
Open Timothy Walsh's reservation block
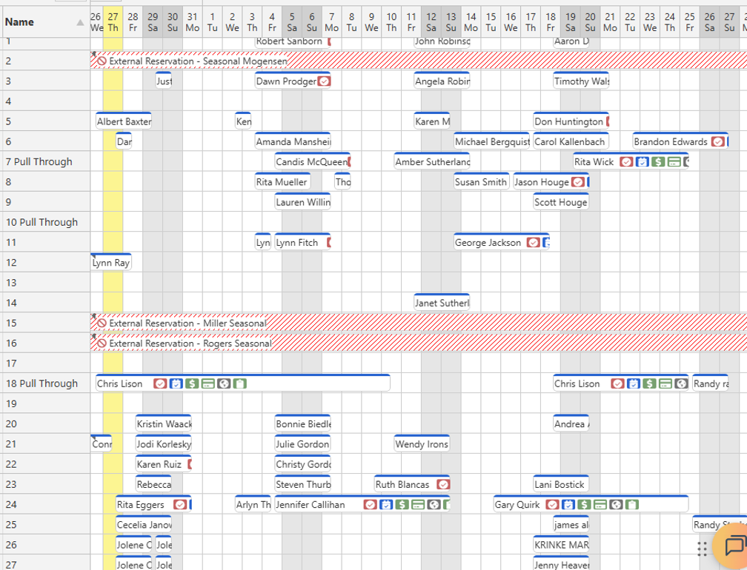[581, 81]
